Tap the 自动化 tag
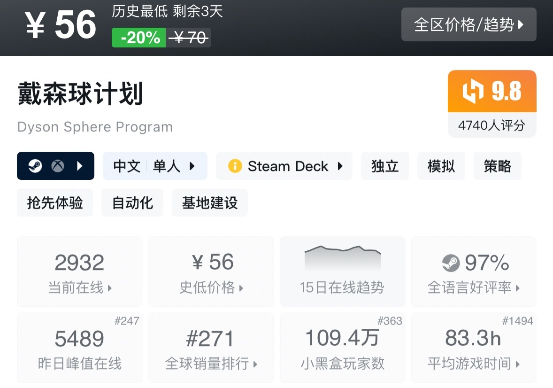The height and width of the screenshot is (388, 553). tap(132, 202)
